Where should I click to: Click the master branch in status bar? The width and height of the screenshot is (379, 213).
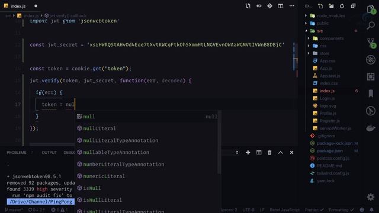[x=14, y=210]
